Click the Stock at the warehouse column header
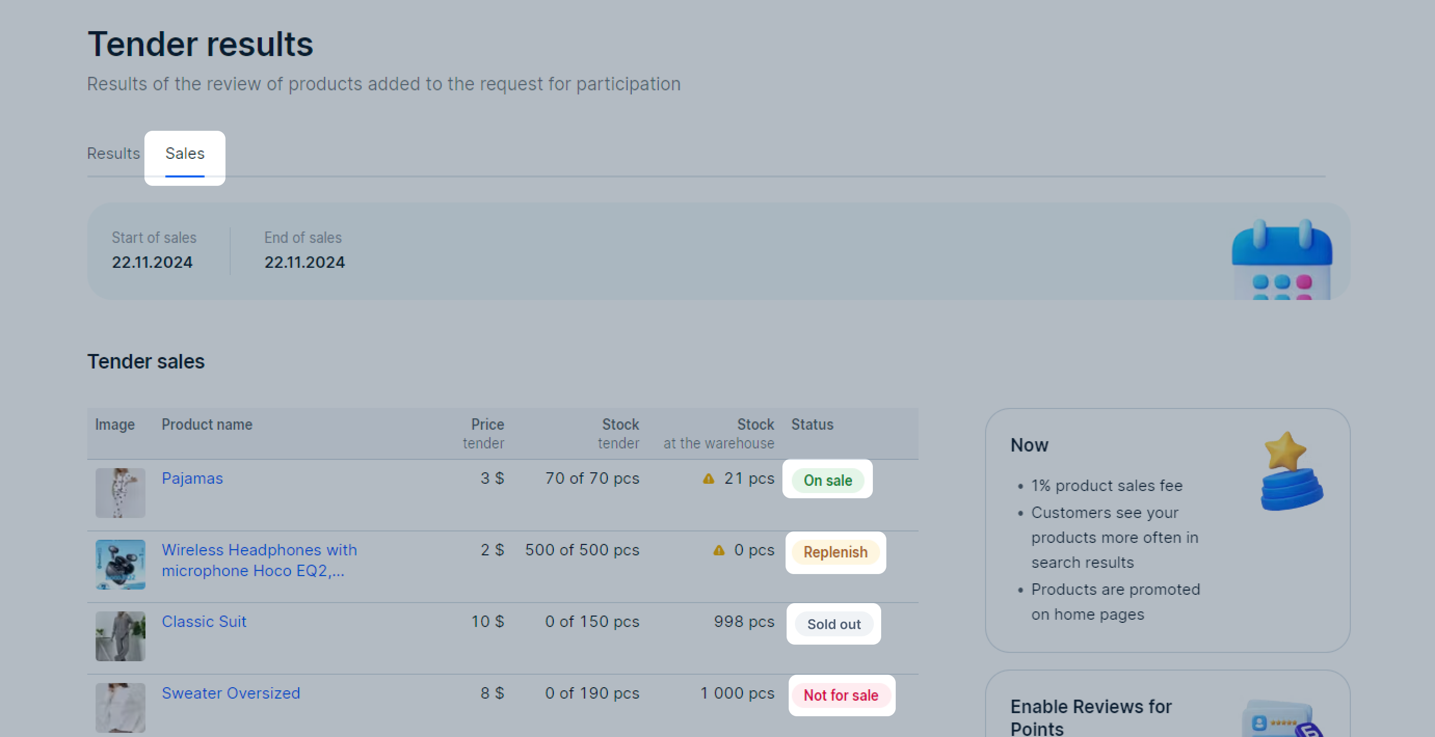Image resolution: width=1435 pixels, height=737 pixels. point(719,433)
